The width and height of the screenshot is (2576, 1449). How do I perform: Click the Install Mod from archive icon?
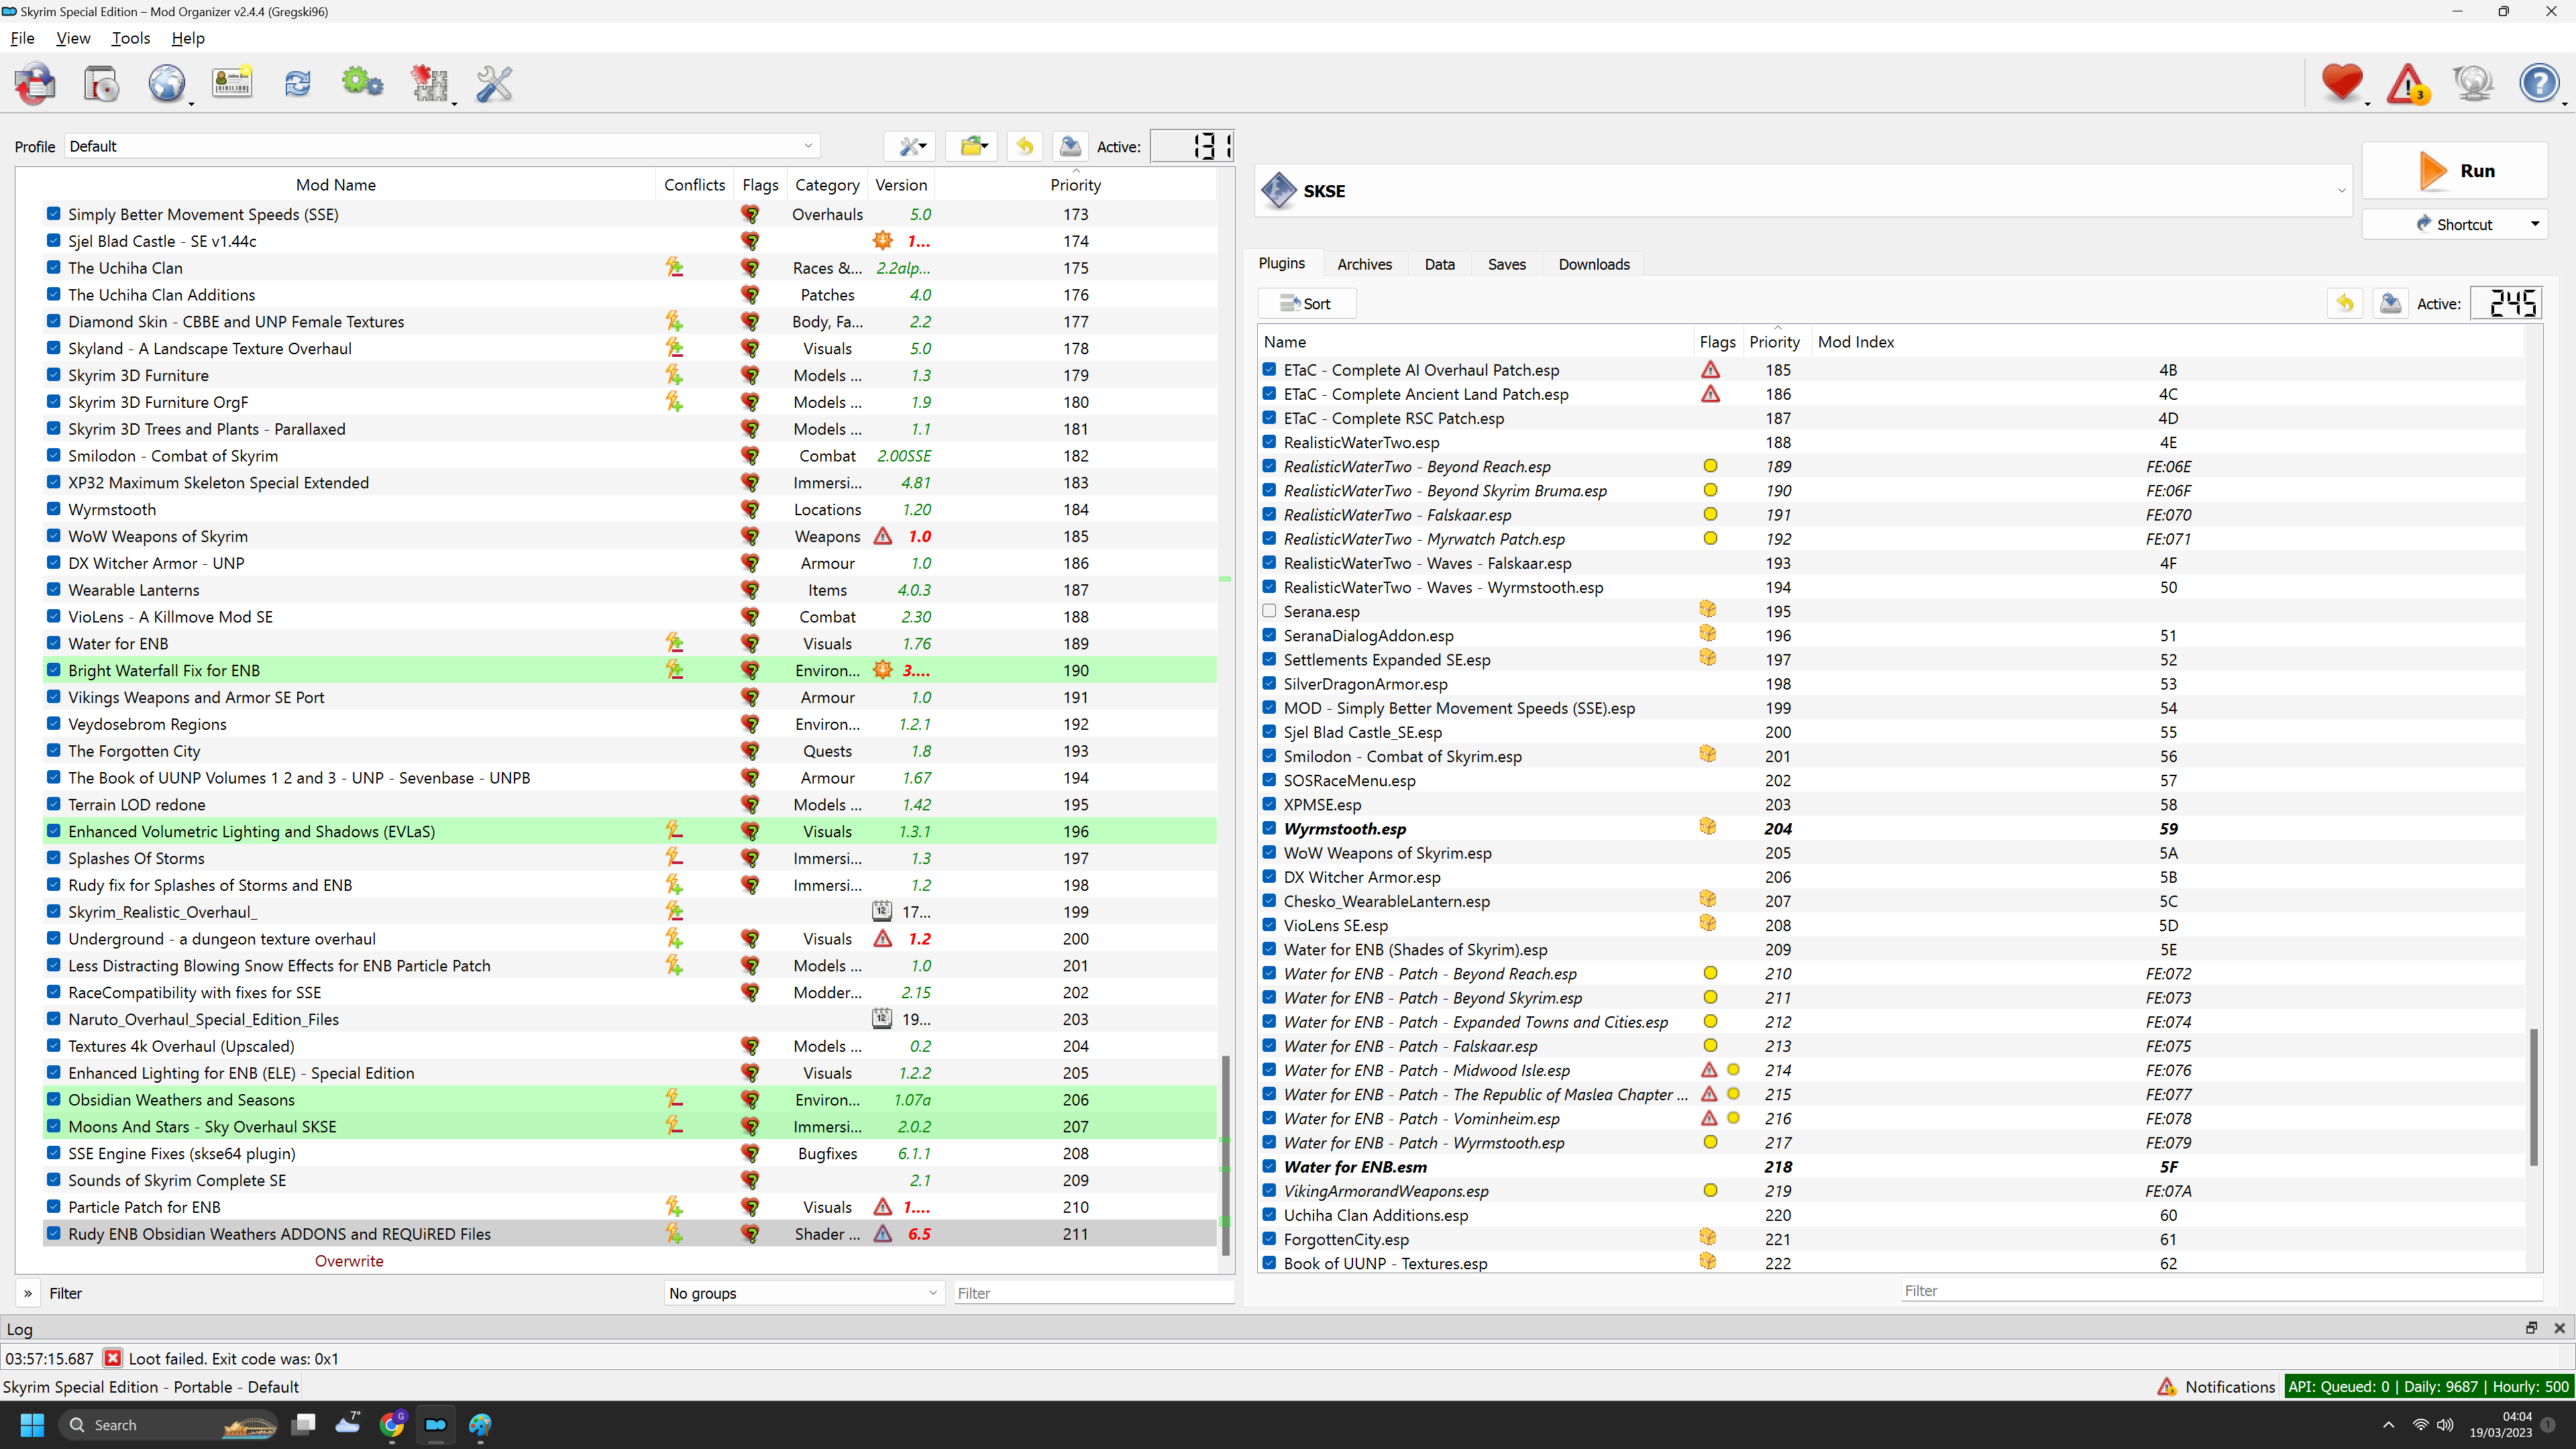(101, 84)
